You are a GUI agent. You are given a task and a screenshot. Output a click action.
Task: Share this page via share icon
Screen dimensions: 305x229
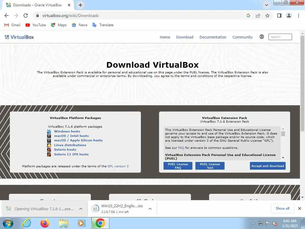pyautogui.click(x=258, y=16)
